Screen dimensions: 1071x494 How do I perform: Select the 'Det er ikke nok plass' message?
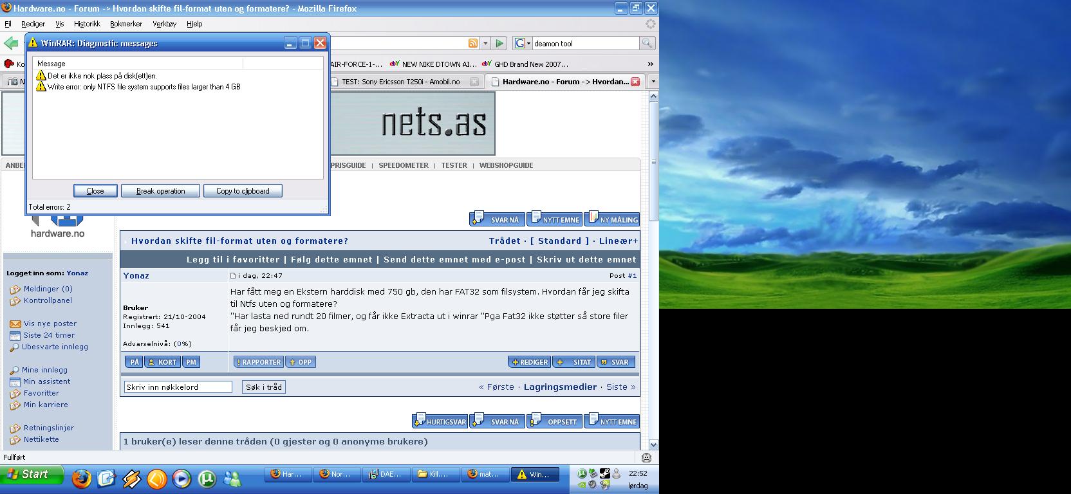[97, 76]
